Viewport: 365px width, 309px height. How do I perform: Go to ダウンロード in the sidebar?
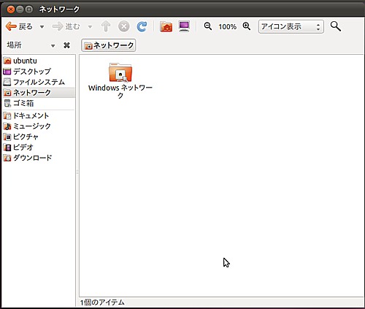pos(39,158)
